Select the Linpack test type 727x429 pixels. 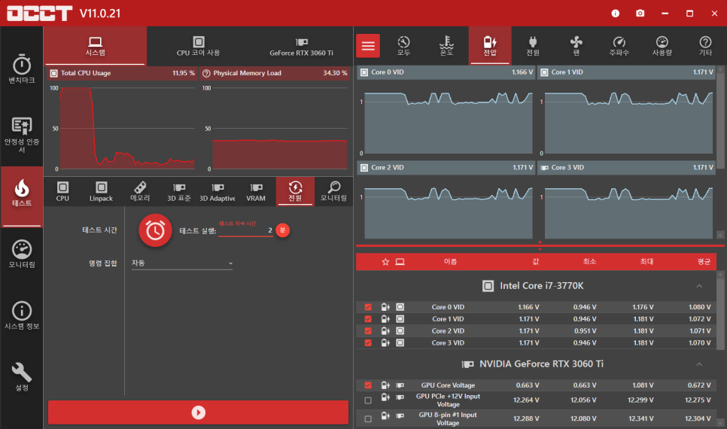tap(101, 191)
